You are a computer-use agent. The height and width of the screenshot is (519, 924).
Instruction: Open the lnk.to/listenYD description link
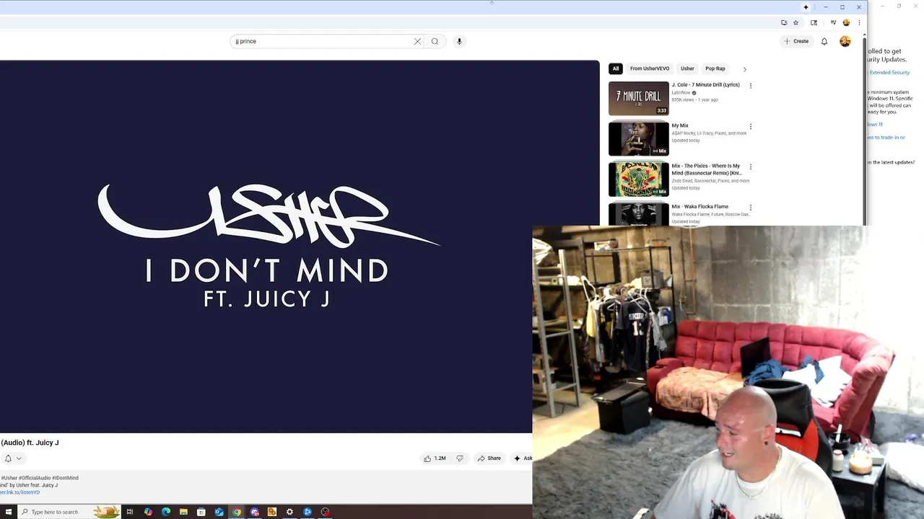(19, 492)
